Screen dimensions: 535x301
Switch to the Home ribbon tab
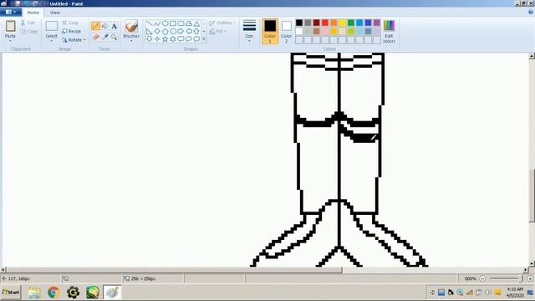click(x=33, y=13)
